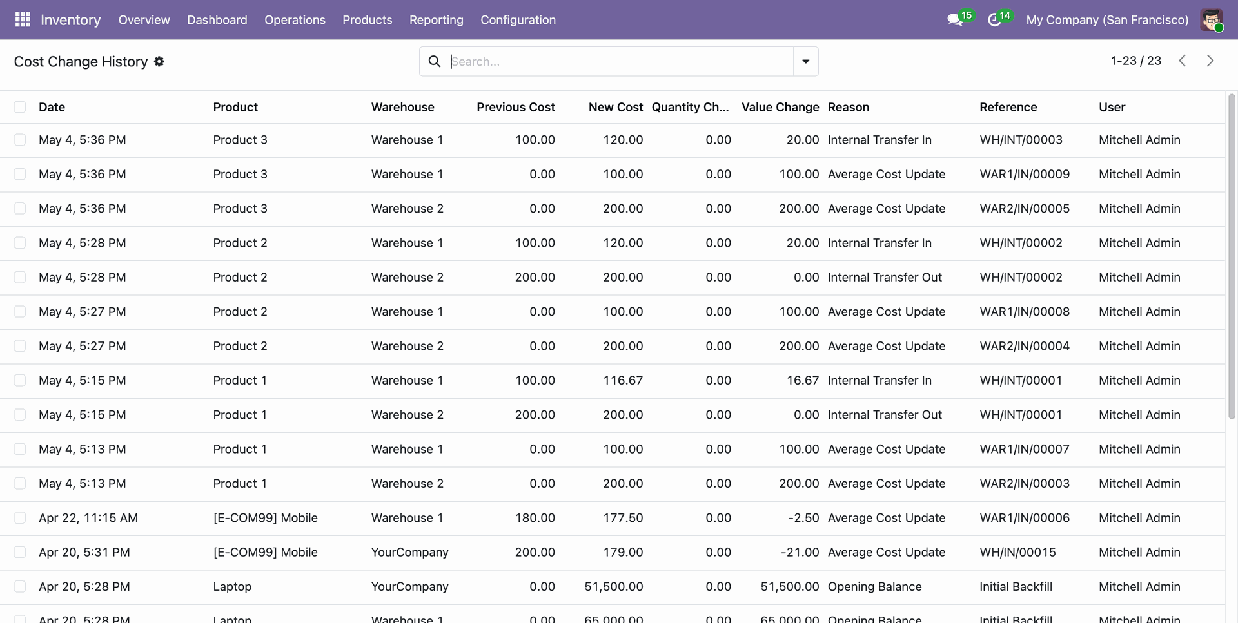Check the row with reference WAR1/IN/00008
The width and height of the screenshot is (1238, 623).
[x=20, y=312]
